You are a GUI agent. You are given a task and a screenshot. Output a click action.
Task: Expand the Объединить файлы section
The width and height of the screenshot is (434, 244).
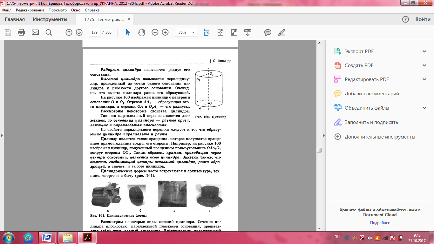(424, 108)
